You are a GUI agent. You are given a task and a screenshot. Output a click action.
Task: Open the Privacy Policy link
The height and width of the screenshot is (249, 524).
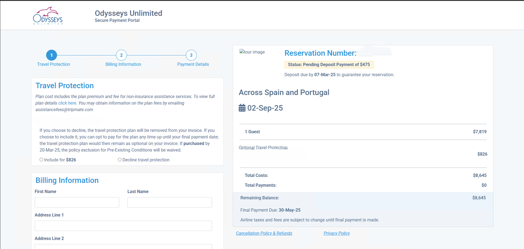(x=336, y=233)
